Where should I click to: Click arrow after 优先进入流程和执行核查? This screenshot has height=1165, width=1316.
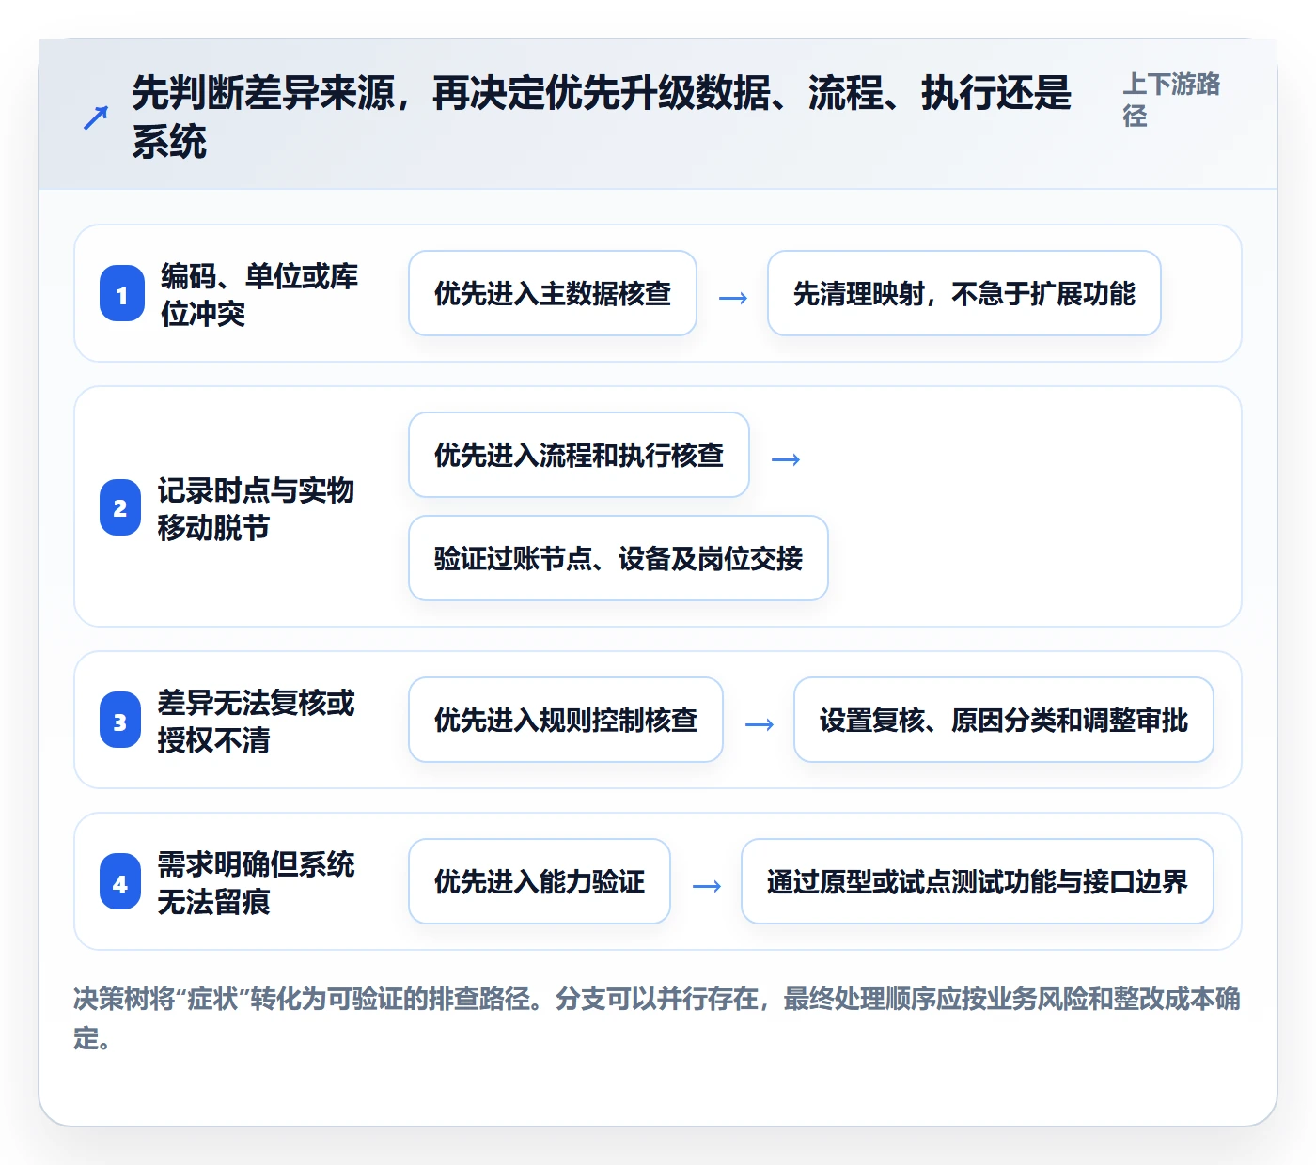pyautogui.click(x=786, y=459)
